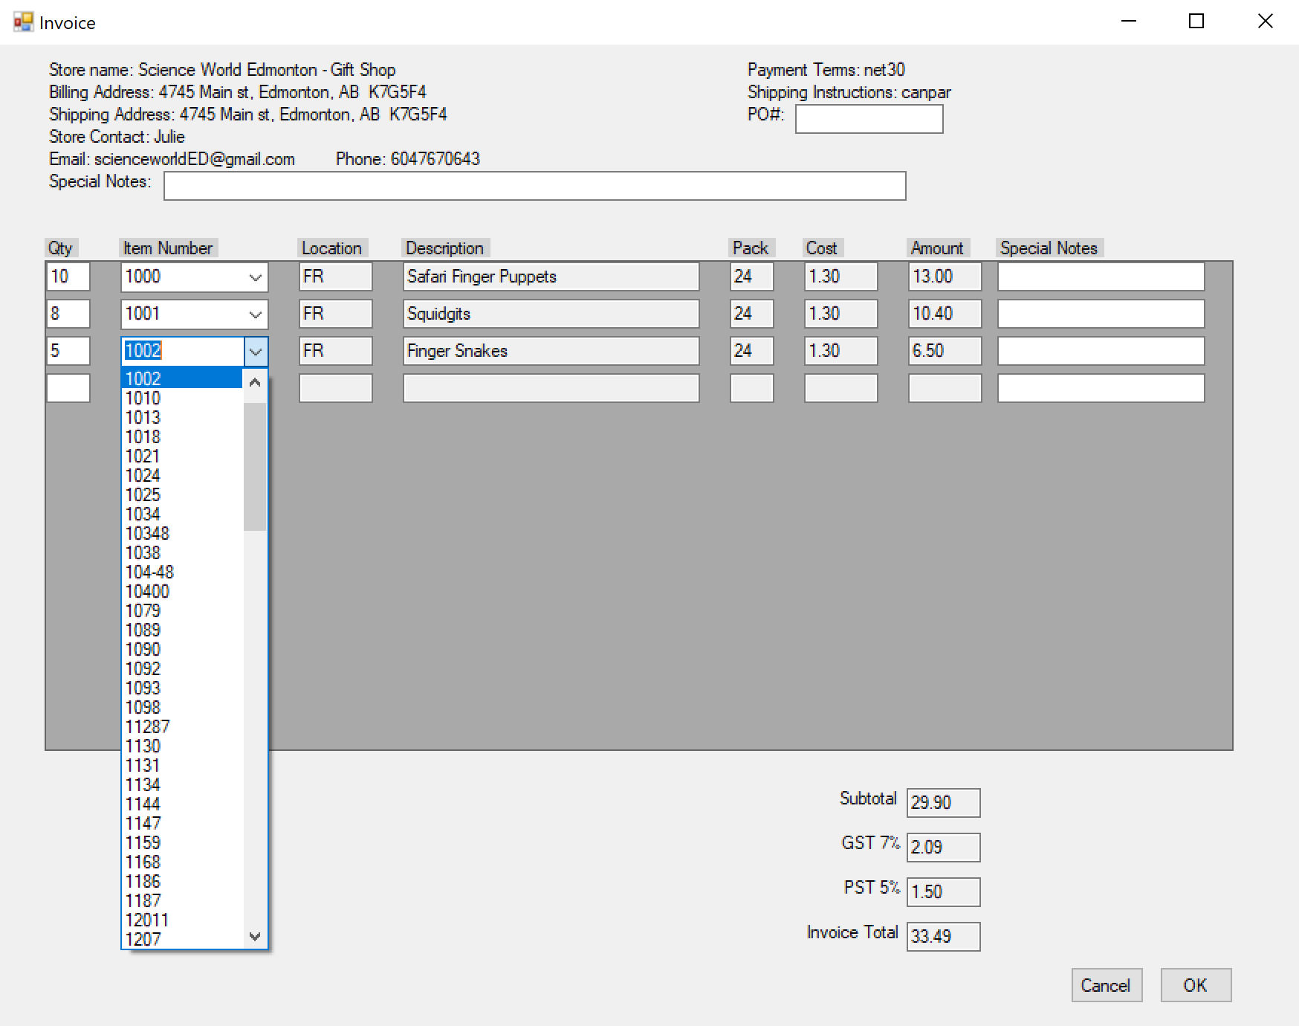The width and height of the screenshot is (1299, 1026).
Task: Click the Qty field showing 10
Action: (68, 277)
